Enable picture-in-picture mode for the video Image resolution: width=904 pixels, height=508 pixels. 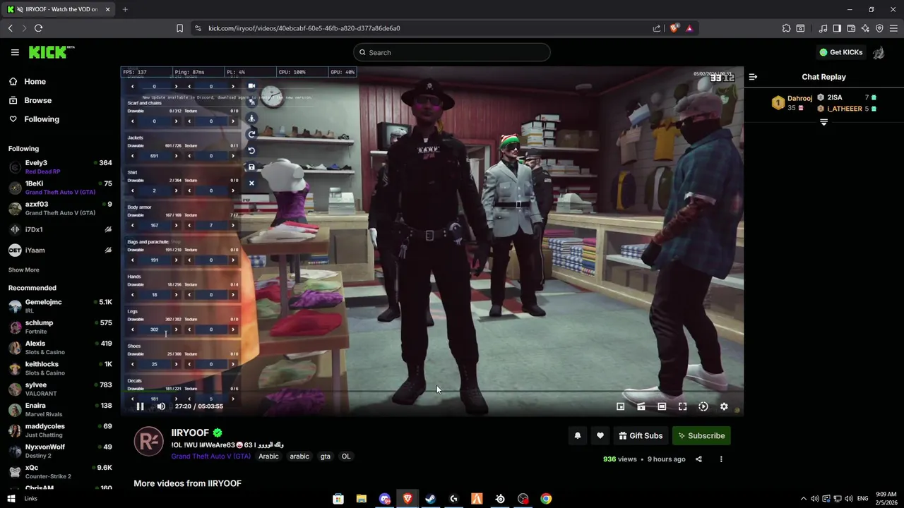(620, 406)
